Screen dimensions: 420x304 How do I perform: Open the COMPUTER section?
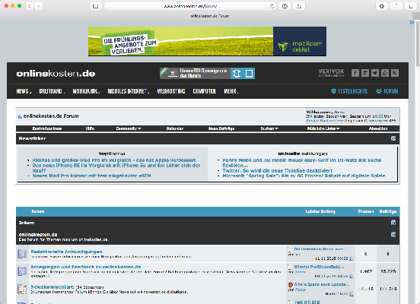[205, 91]
